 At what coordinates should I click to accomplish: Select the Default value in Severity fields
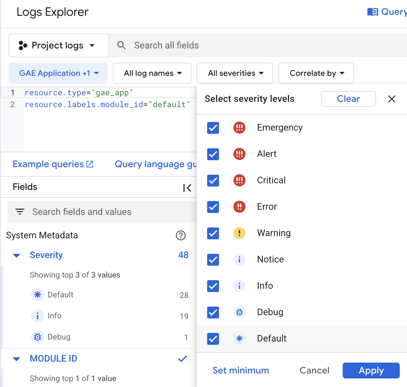60,295
